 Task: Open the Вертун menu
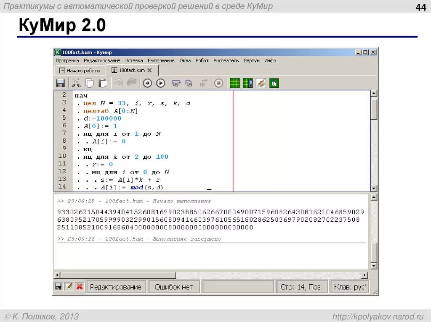(x=252, y=60)
